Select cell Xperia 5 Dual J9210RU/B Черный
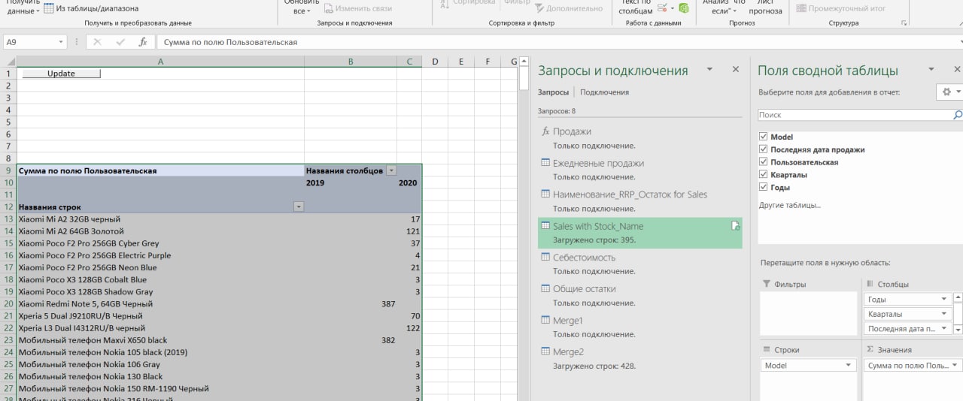Image resolution: width=963 pixels, height=401 pixels. coord(160,316)
